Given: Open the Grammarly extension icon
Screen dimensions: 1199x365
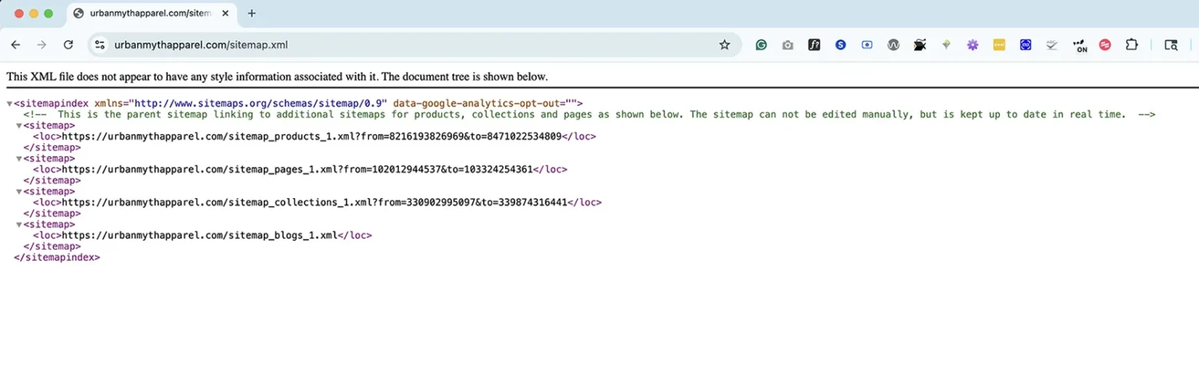Looking at the screenshot, I should 761,45.
